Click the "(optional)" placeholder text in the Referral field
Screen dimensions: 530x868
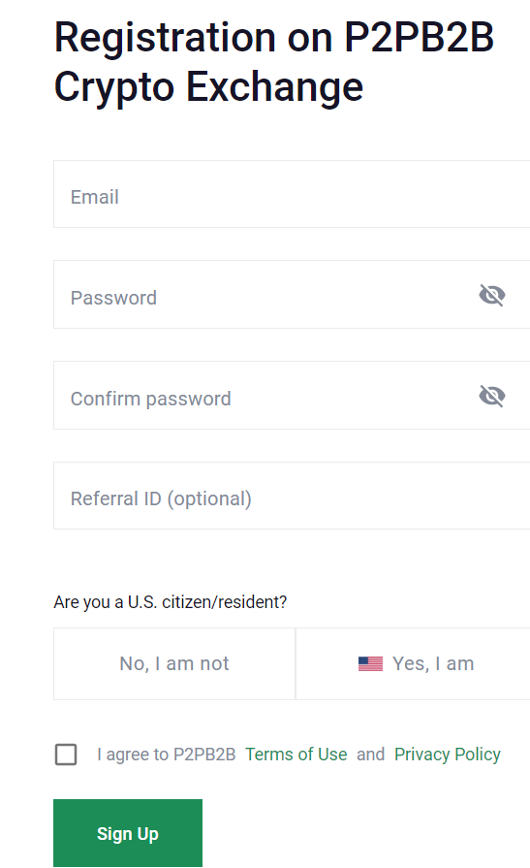click(x=209, y=498)
